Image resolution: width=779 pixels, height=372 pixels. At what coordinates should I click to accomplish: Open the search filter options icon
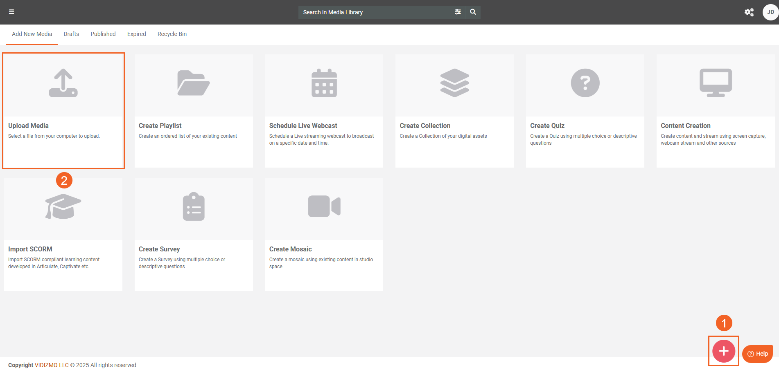pyautogui.click(x=458, y=12)
